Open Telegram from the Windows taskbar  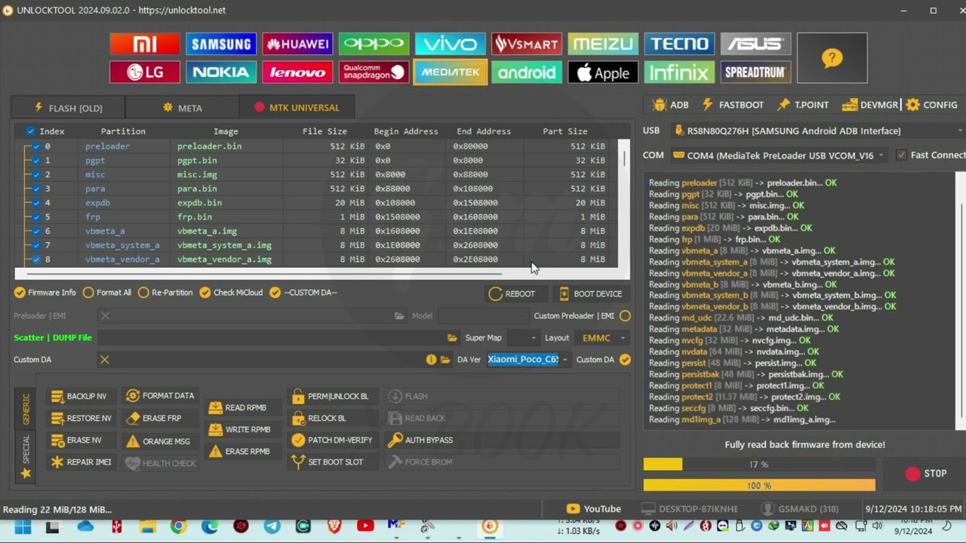(x=272, y=526)
